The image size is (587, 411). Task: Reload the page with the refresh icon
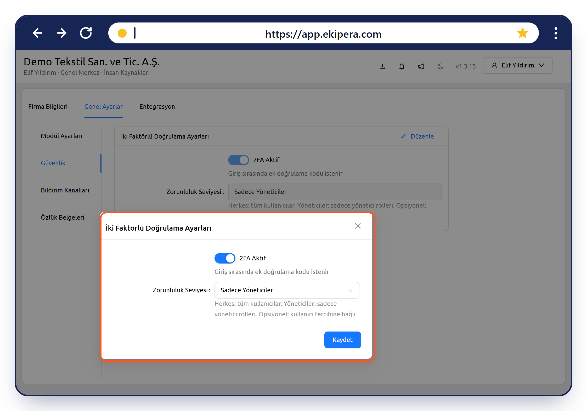(x=86, y=33)
